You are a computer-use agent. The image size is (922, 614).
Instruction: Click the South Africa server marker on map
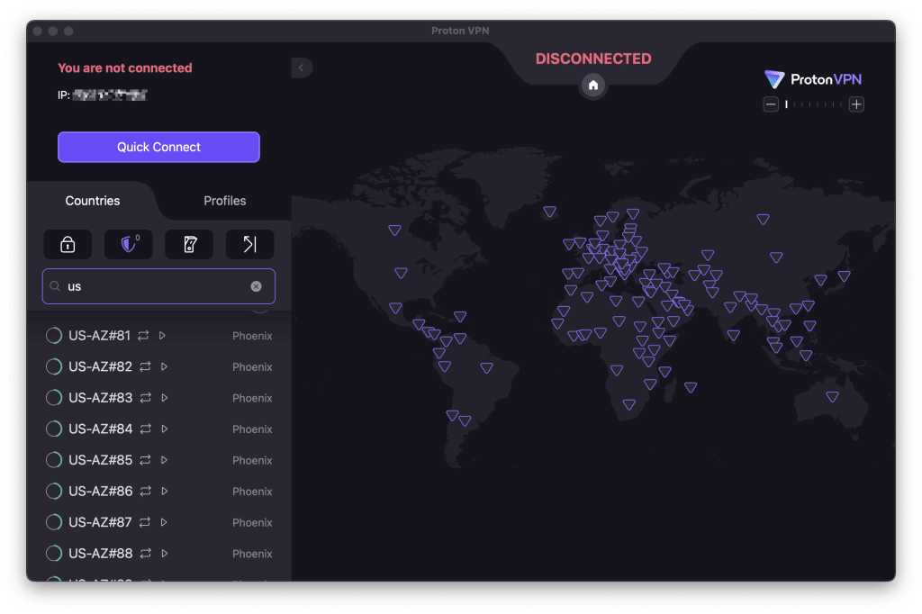click(629, 404)
